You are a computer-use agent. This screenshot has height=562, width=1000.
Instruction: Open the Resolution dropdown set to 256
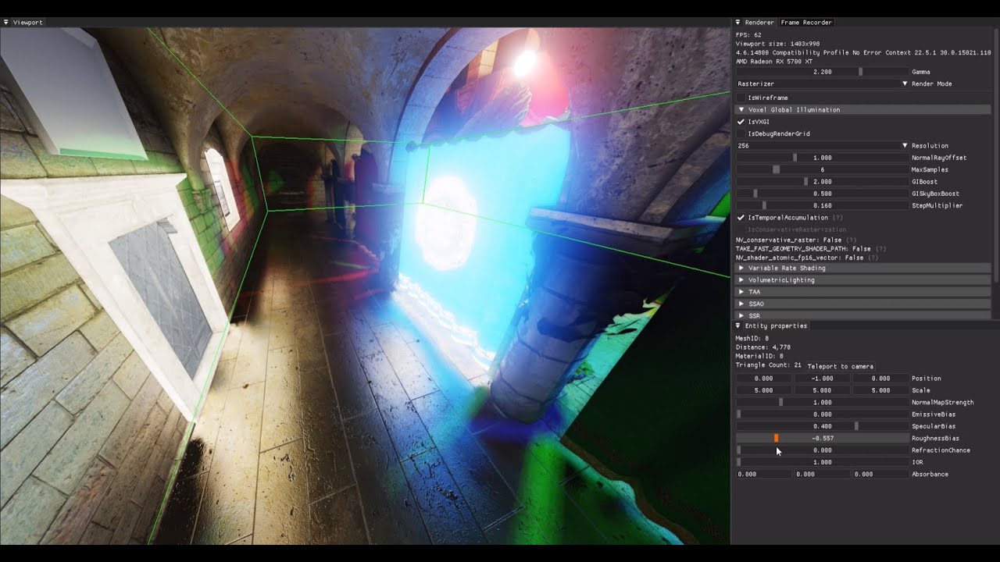(x=822, y=146)
